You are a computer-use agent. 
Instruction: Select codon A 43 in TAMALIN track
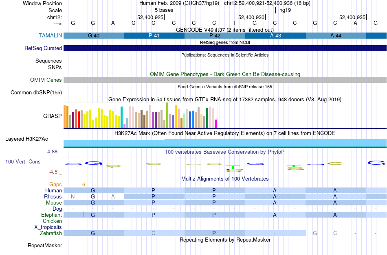point(275,35)
